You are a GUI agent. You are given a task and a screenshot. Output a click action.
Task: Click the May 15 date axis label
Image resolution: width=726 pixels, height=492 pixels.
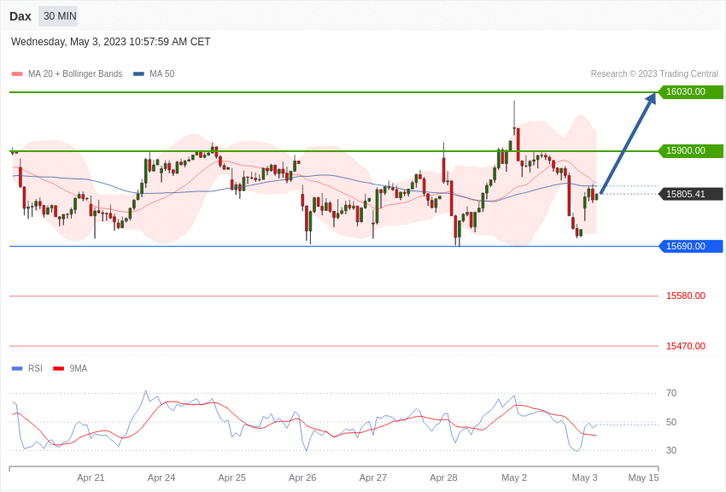click(643, 477)
